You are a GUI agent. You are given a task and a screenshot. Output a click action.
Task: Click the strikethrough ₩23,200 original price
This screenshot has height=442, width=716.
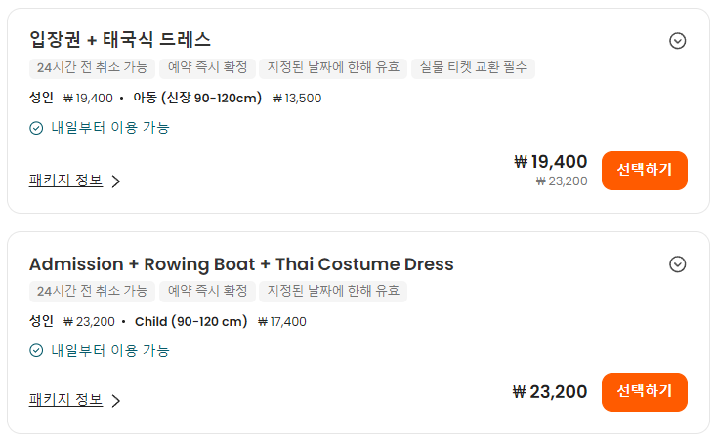(562, 181)
